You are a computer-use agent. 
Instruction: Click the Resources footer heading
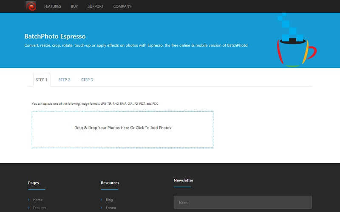[110, 183]
